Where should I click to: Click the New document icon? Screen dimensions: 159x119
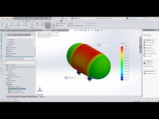(56, 18)
